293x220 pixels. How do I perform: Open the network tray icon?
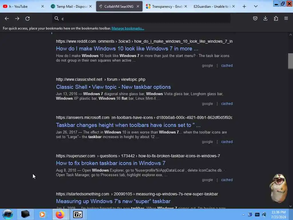[257, 215]
